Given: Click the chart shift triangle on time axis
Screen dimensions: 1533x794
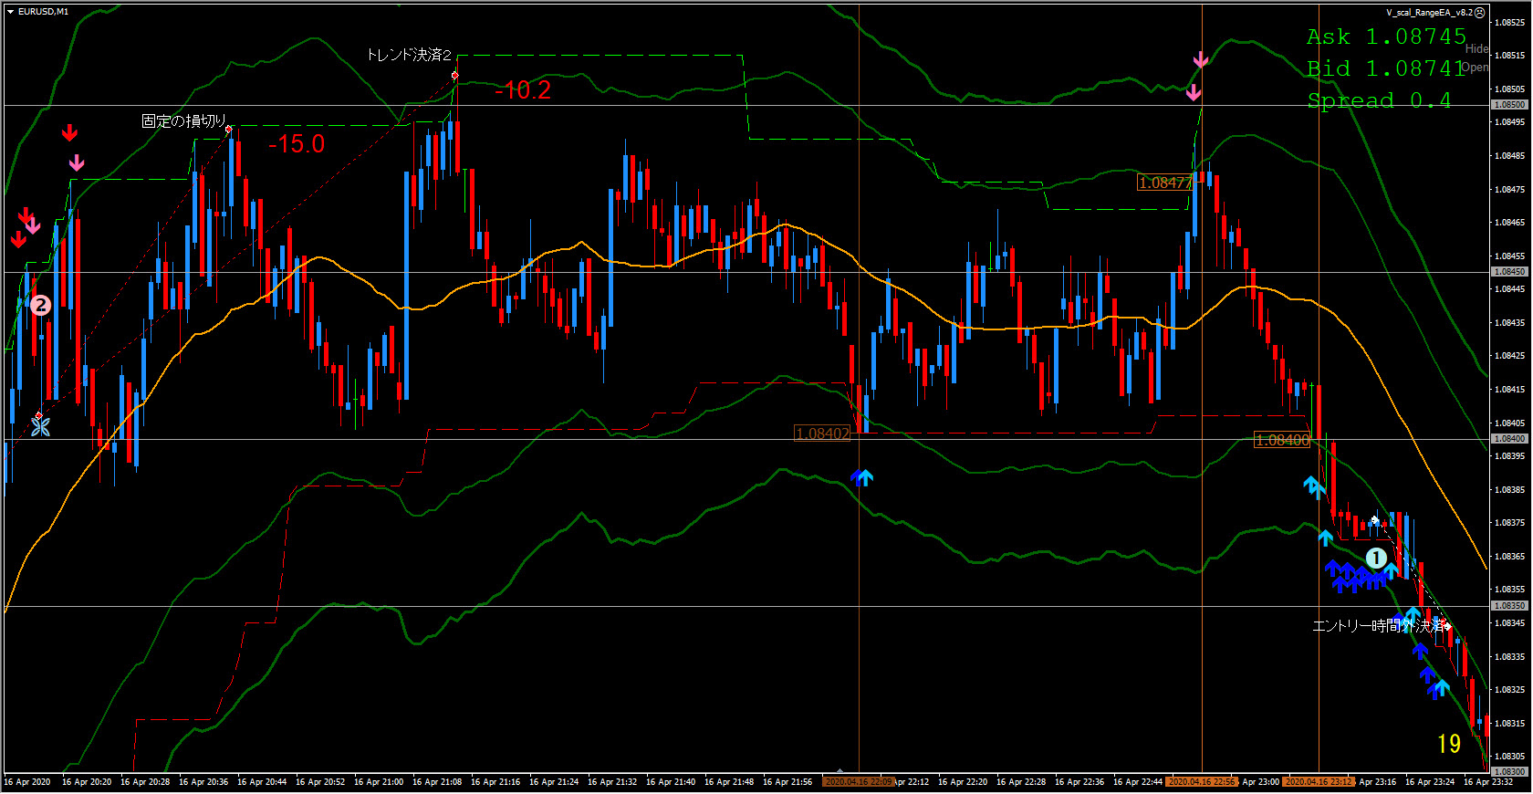Looking at the screenshot, I should point(839,771).
